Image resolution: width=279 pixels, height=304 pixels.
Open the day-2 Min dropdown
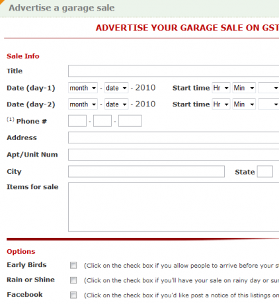(244, 104)
